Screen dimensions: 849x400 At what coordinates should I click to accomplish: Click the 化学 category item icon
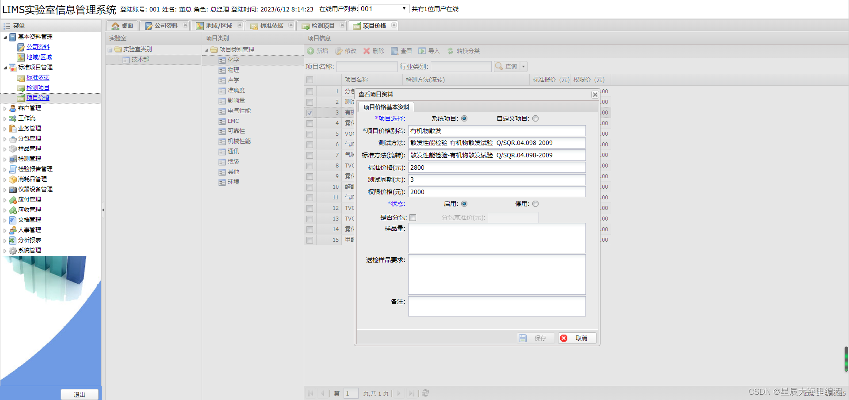tap(222, 60)
